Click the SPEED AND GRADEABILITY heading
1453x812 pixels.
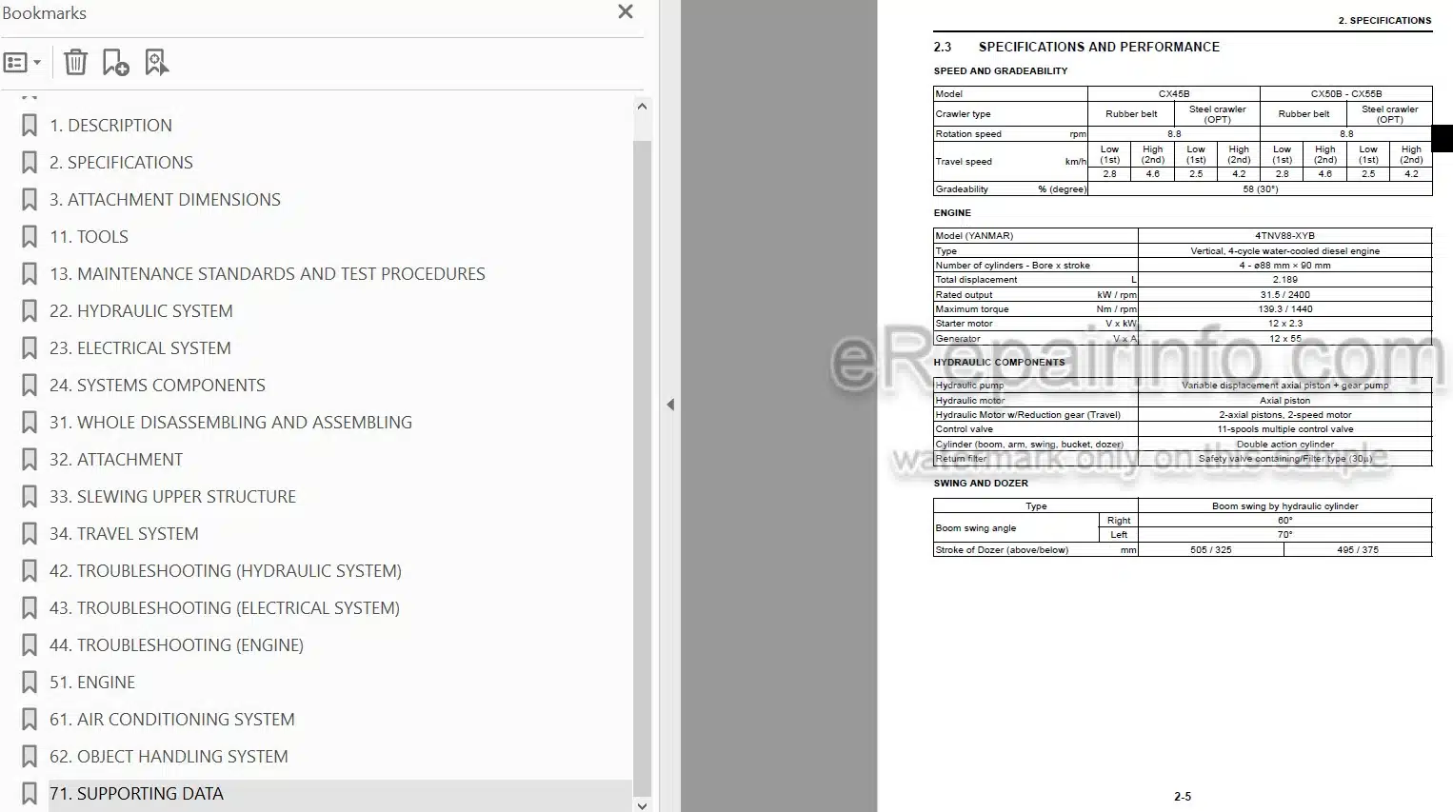1000,70
